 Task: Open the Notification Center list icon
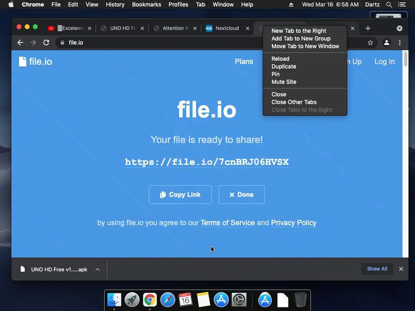tap(402, 4)
